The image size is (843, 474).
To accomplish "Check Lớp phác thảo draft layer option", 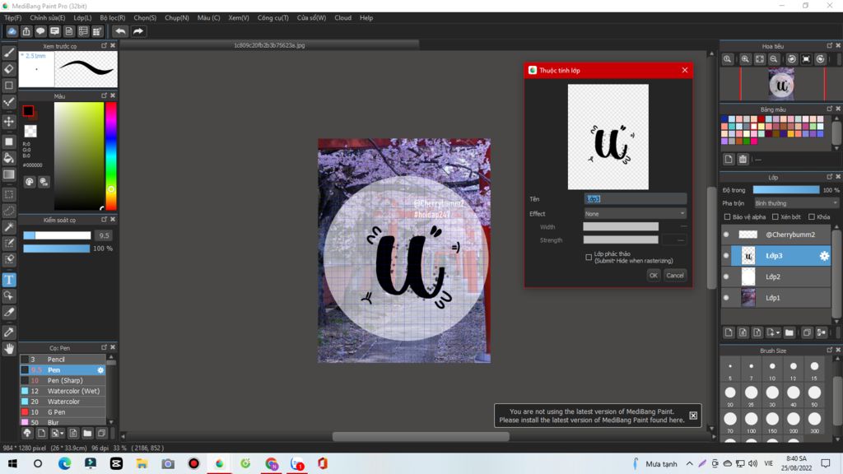I will tap(589, 258).
